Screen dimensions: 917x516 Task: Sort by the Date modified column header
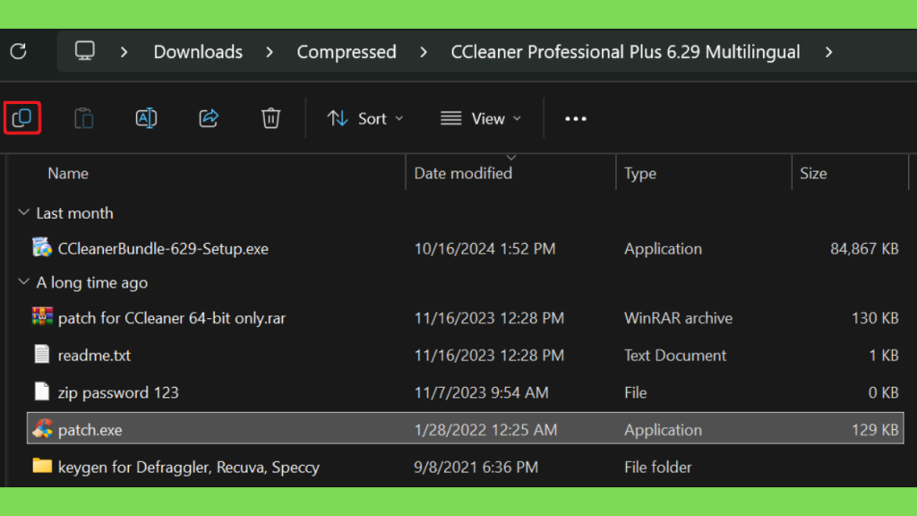click(x=463, y=173)
